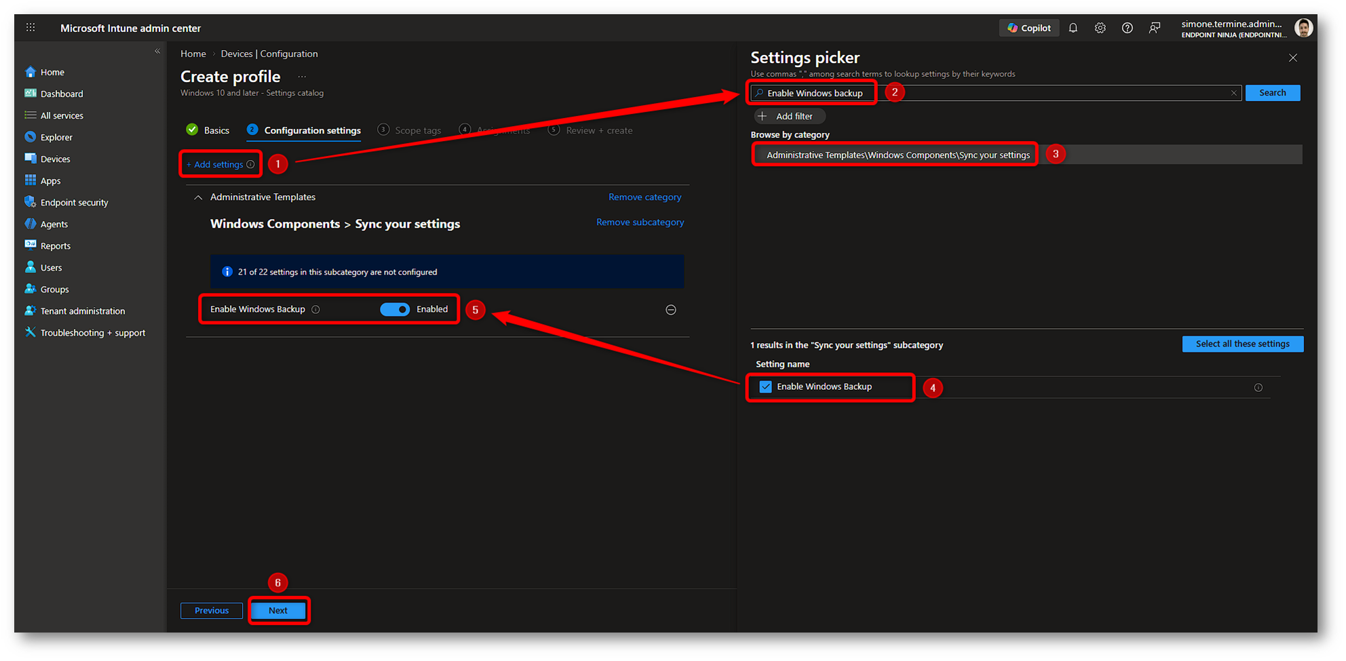Click Remove category link
The height and width of the screenshot is (661, 1346).
click(645, 197)
